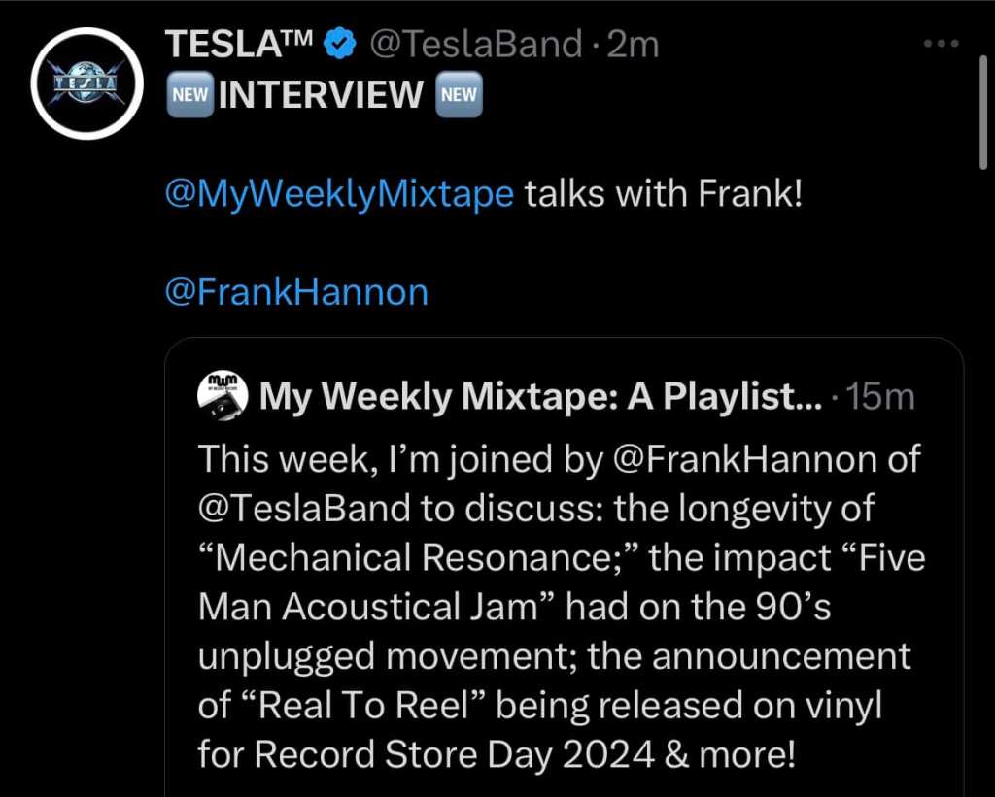Image resolution: width=995 pixels, height=797 pixels.
Task: Open the blue @FrankHannon mention link
Action: point(297,292)
